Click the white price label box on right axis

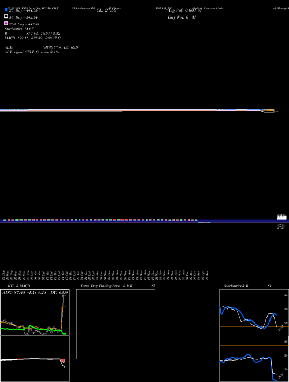(282, 217)
